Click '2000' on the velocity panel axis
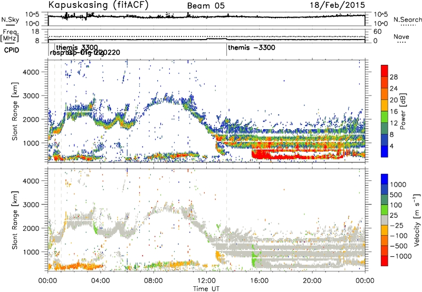 31,228
